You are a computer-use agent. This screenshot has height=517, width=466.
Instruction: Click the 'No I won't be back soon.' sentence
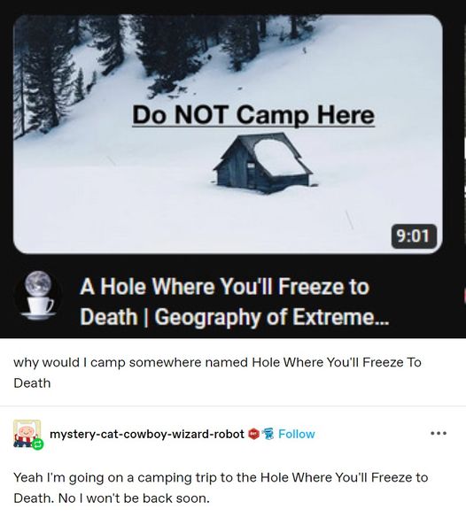click(x=134, y=498)
